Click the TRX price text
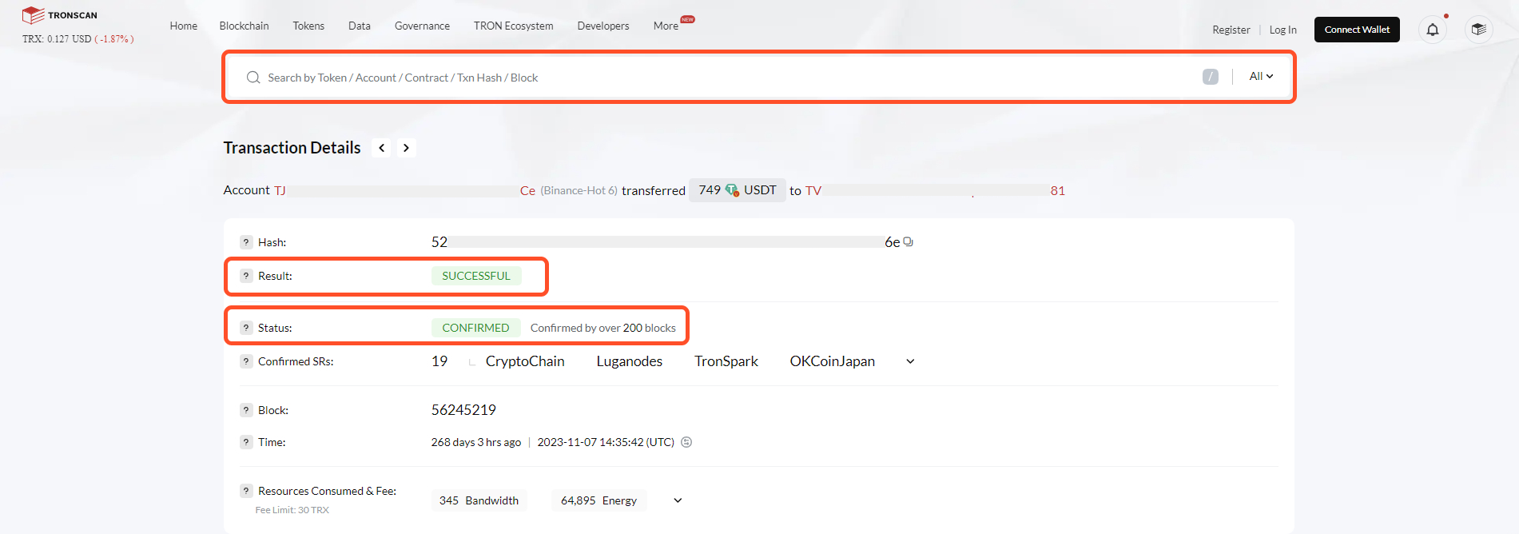 pyautogui.click(x=78, y=39)
